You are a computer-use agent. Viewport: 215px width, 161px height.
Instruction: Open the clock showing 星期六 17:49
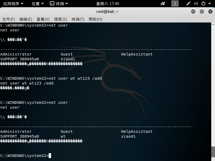[108, 4]
